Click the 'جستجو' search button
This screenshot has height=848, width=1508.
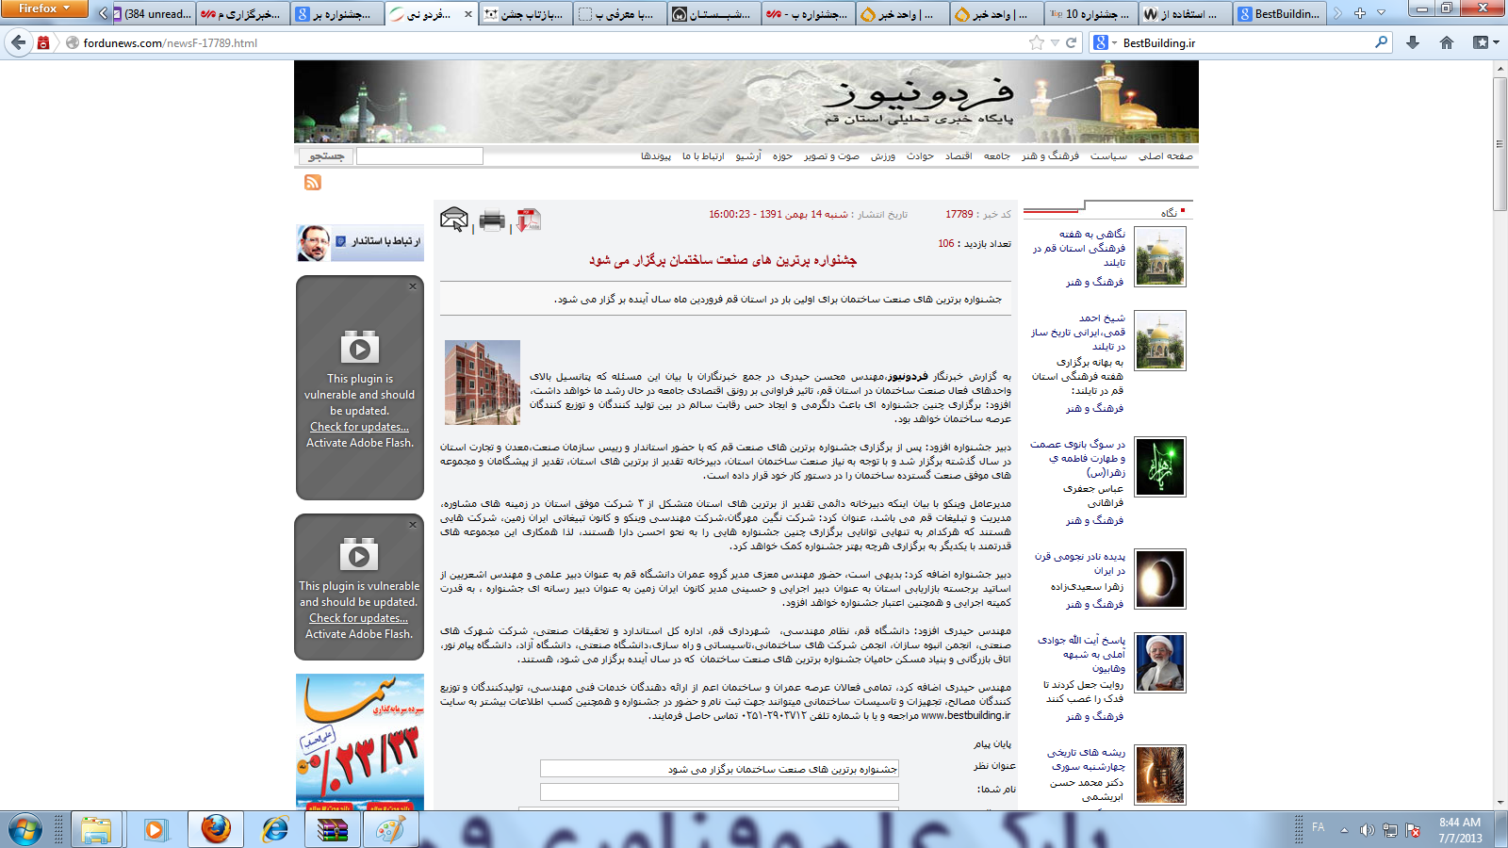pyautogui.click(x=326, y=156)
